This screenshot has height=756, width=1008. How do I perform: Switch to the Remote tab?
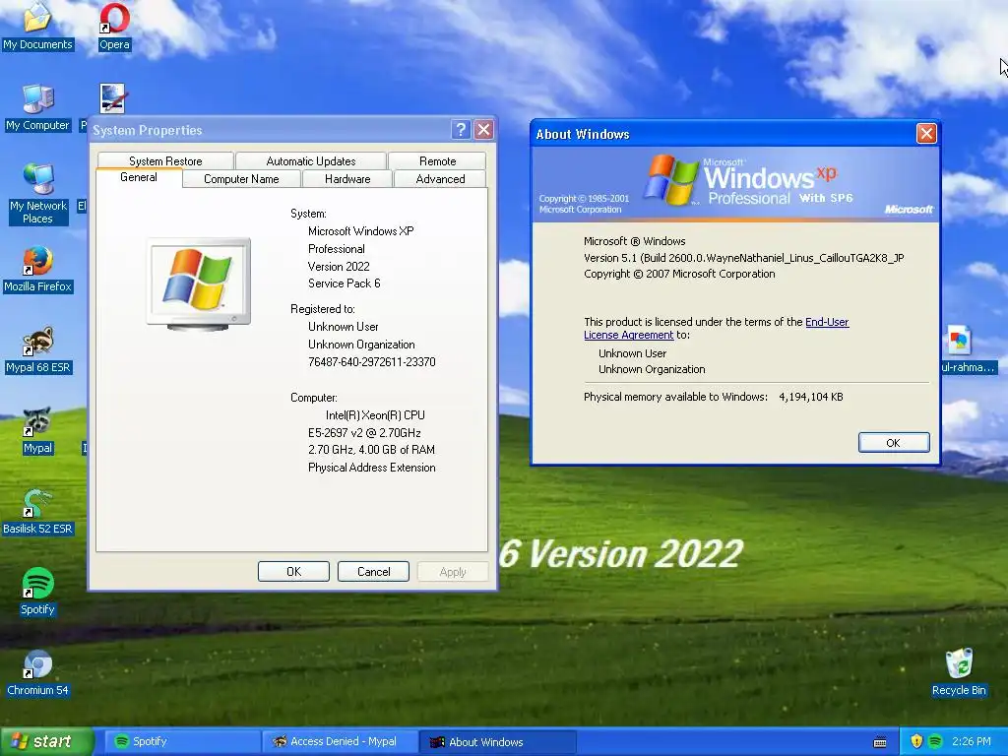click(437, 160)
